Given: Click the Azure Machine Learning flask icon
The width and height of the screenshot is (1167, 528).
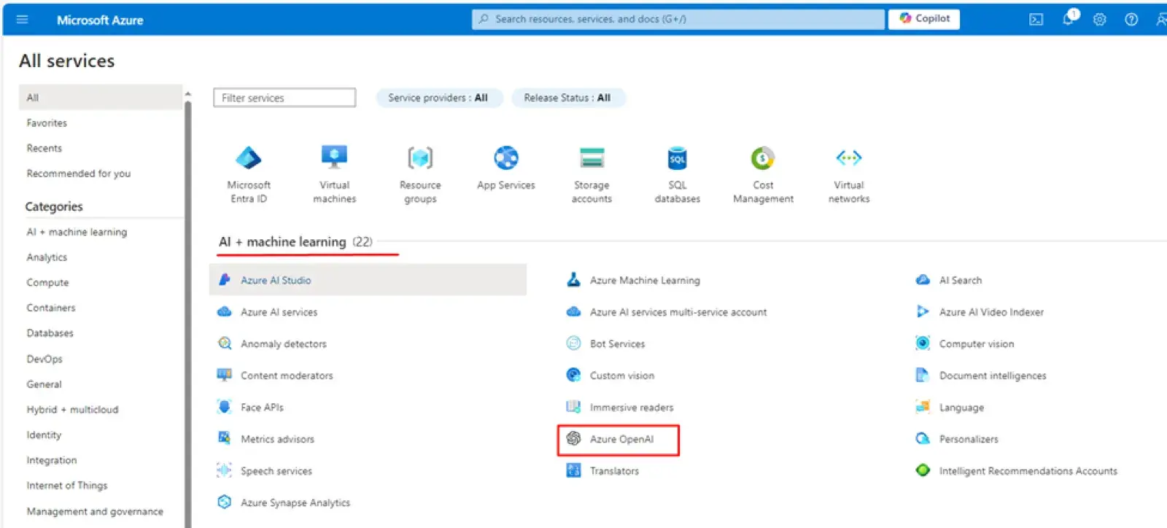Looking at the screenshot, I should pyautogui.click(x=574, y=280).
